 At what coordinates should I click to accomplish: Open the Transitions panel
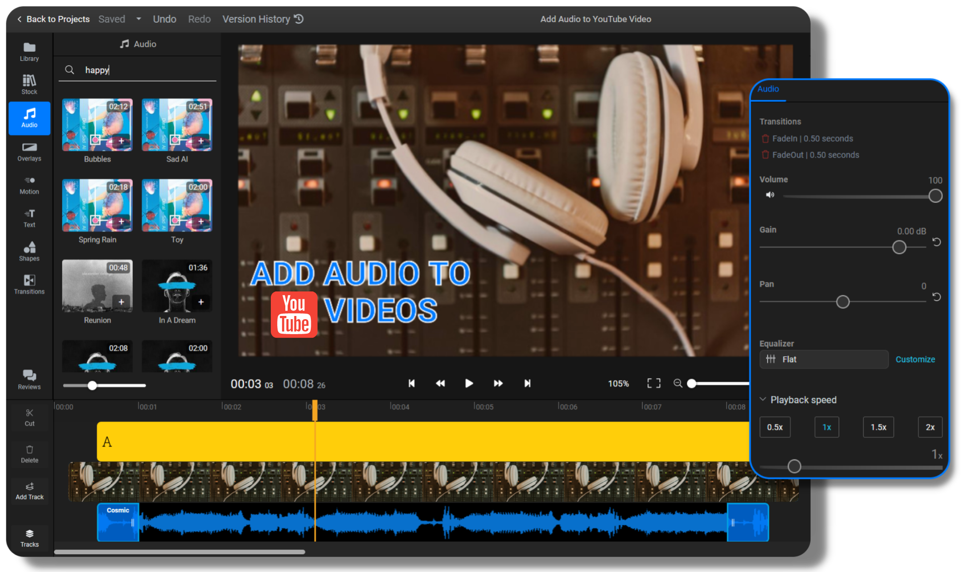point(29,285)
